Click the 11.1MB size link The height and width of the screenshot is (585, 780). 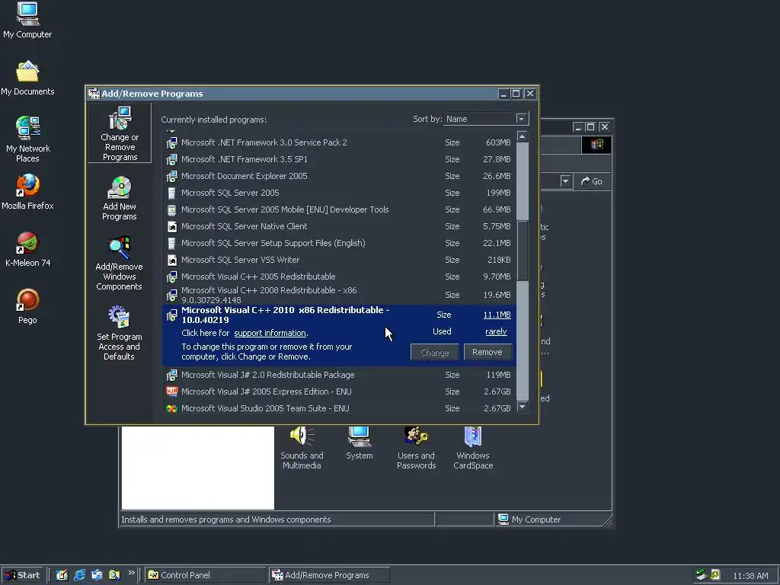(497, 315)
